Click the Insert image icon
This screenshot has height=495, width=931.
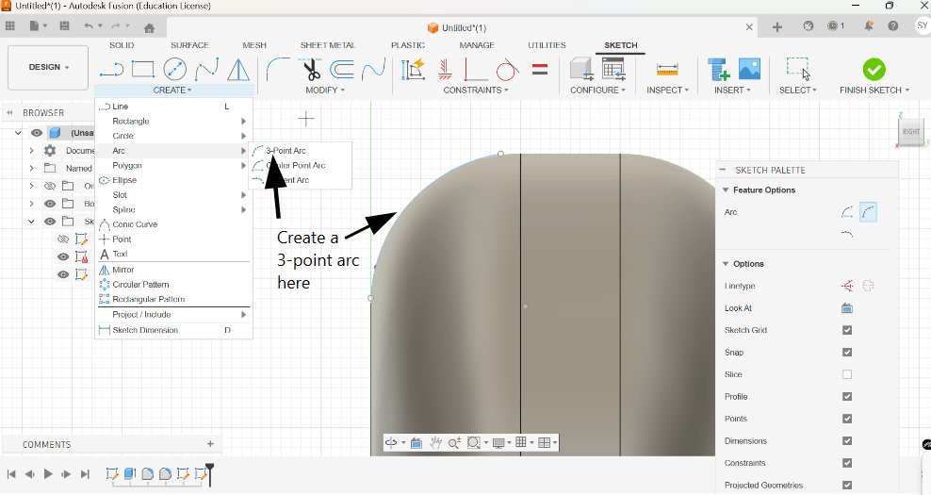click(749, 69)
